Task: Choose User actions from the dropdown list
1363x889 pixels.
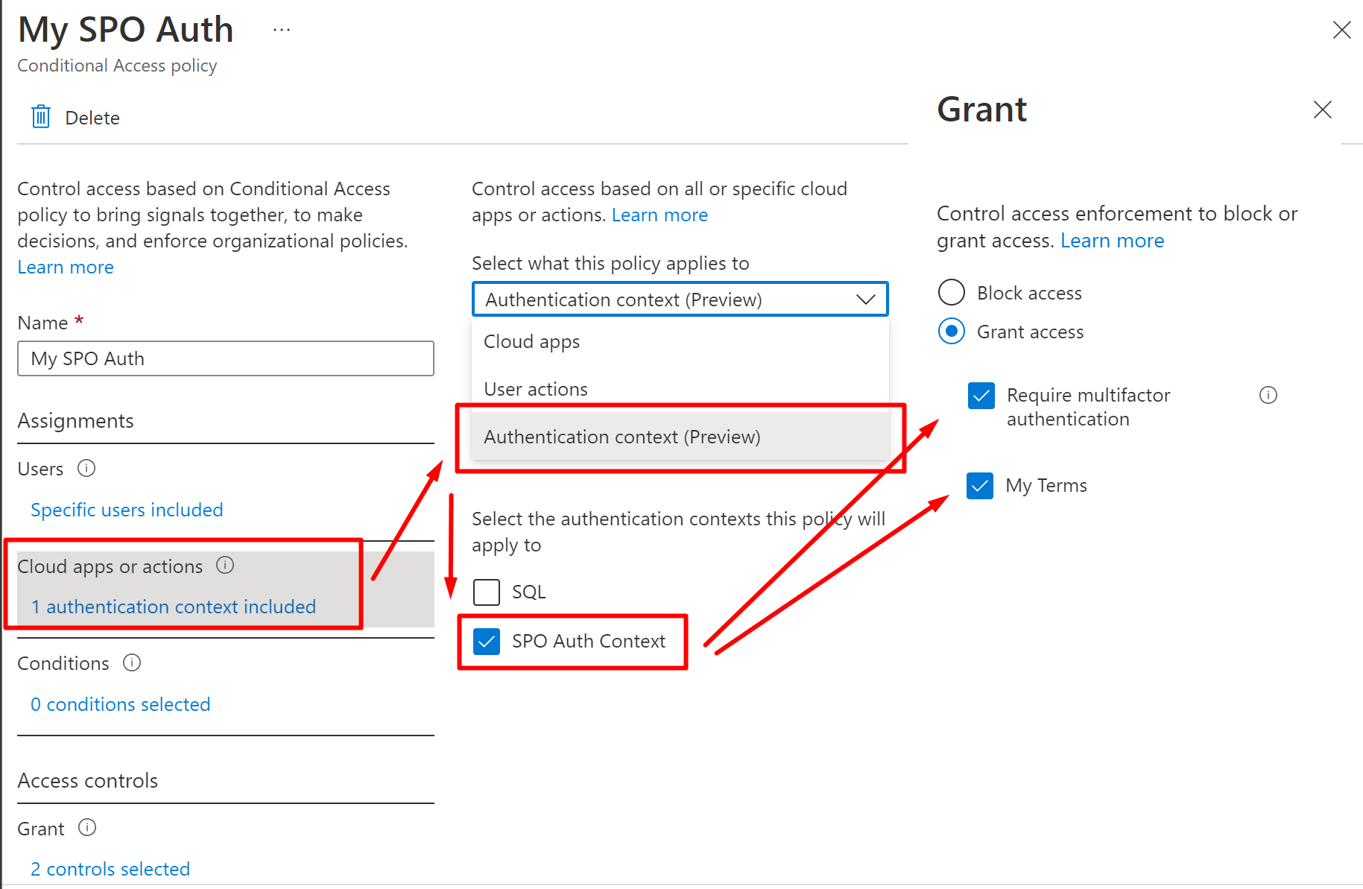Action: tap(536, 389)
